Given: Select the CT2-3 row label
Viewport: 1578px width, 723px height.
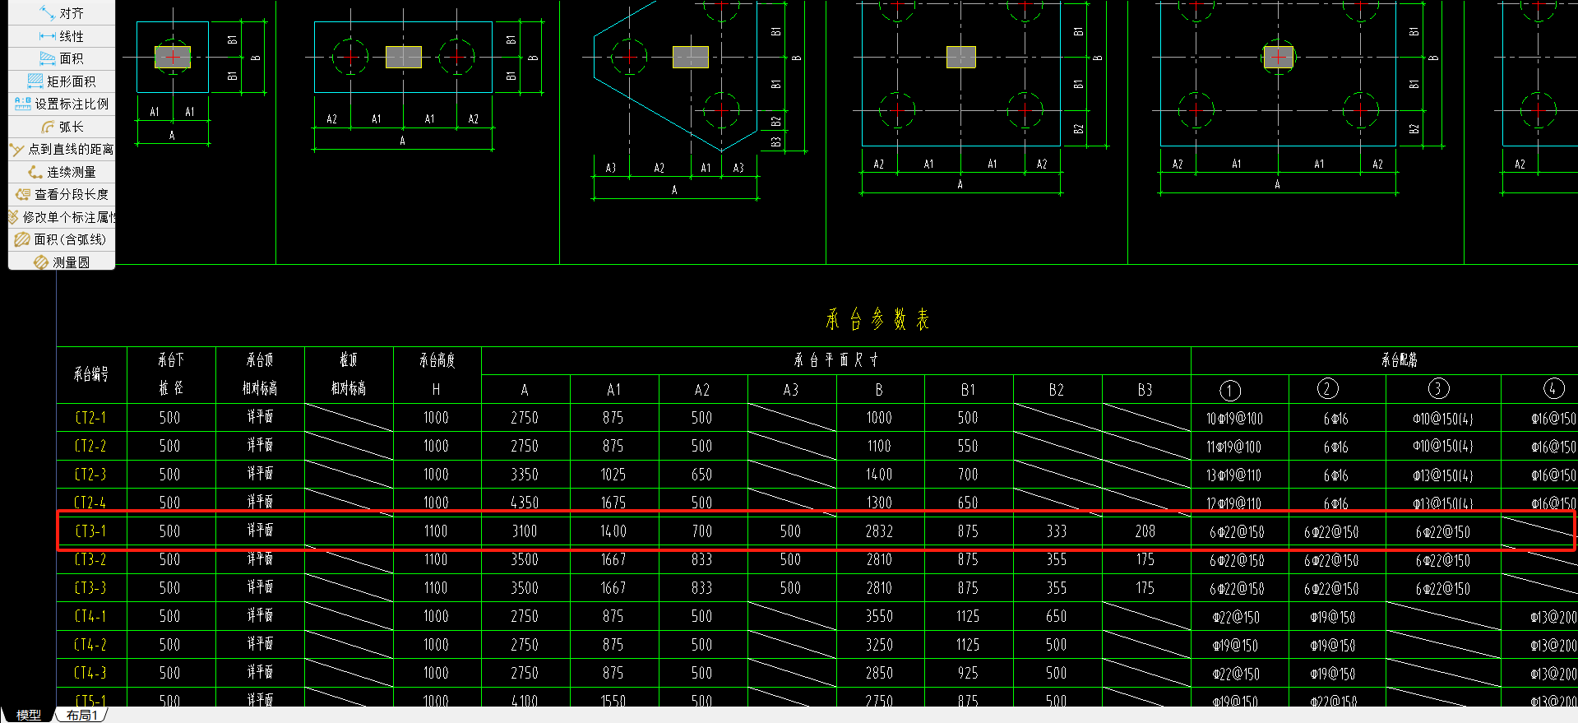Looking at the screenshot, I should point(90,475).
